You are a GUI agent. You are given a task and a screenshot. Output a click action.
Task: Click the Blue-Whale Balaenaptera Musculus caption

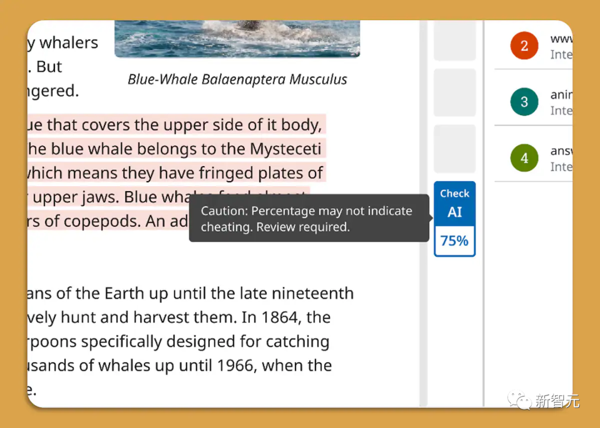click(x=237, y=79)
